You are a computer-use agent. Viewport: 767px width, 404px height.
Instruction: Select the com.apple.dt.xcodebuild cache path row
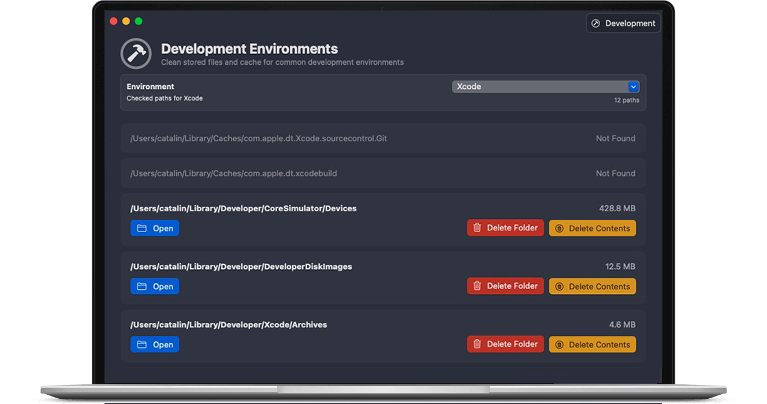click(383, 173)
